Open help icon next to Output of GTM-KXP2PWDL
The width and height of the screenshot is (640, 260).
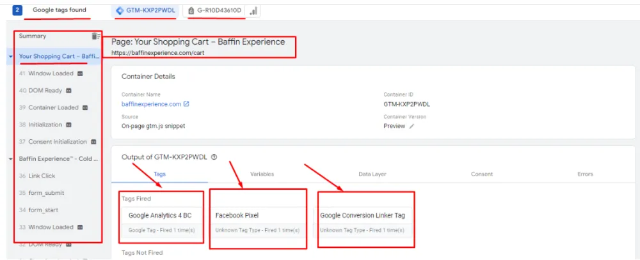point(214,157)
